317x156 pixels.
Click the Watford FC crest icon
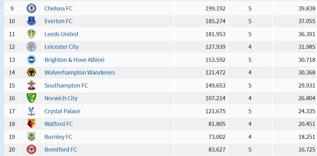coord(31,124)
